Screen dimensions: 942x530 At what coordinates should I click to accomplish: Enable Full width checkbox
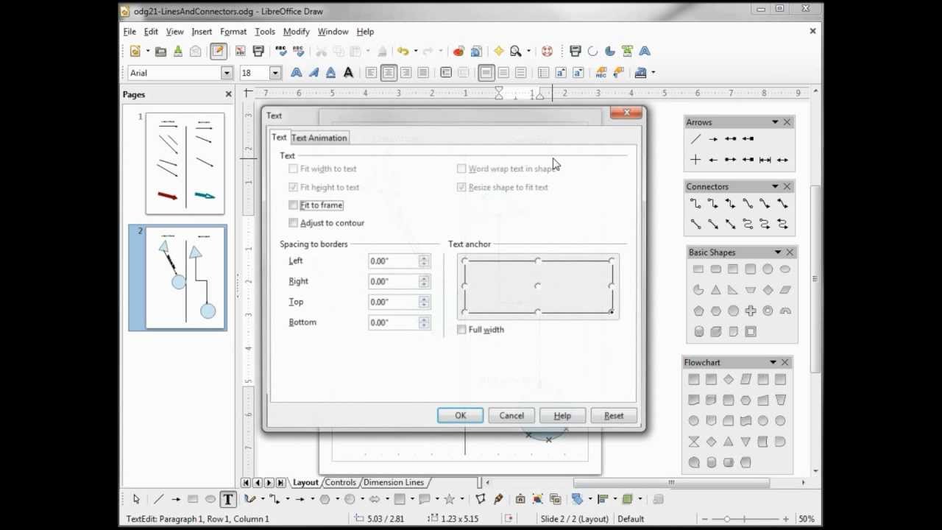click(461, 329)
